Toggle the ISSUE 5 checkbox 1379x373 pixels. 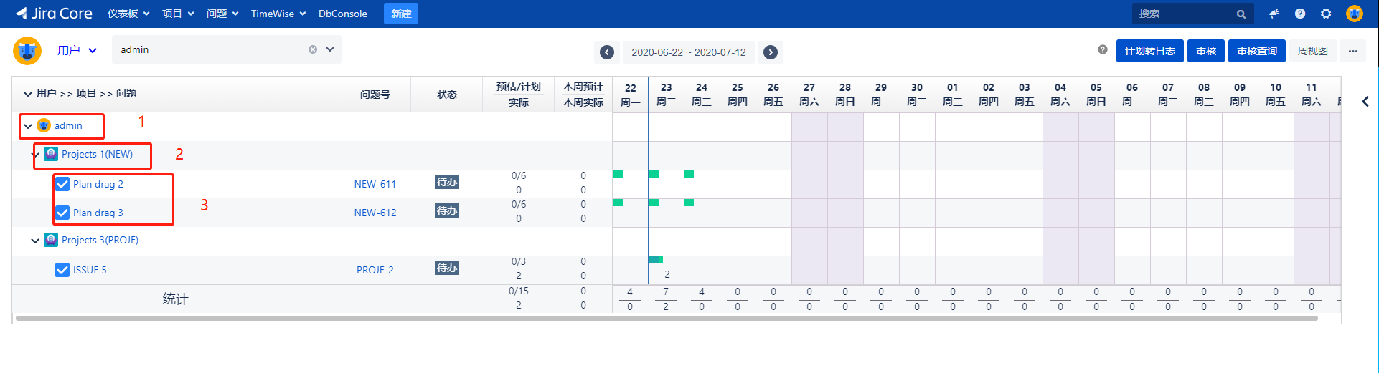(62, 270)
